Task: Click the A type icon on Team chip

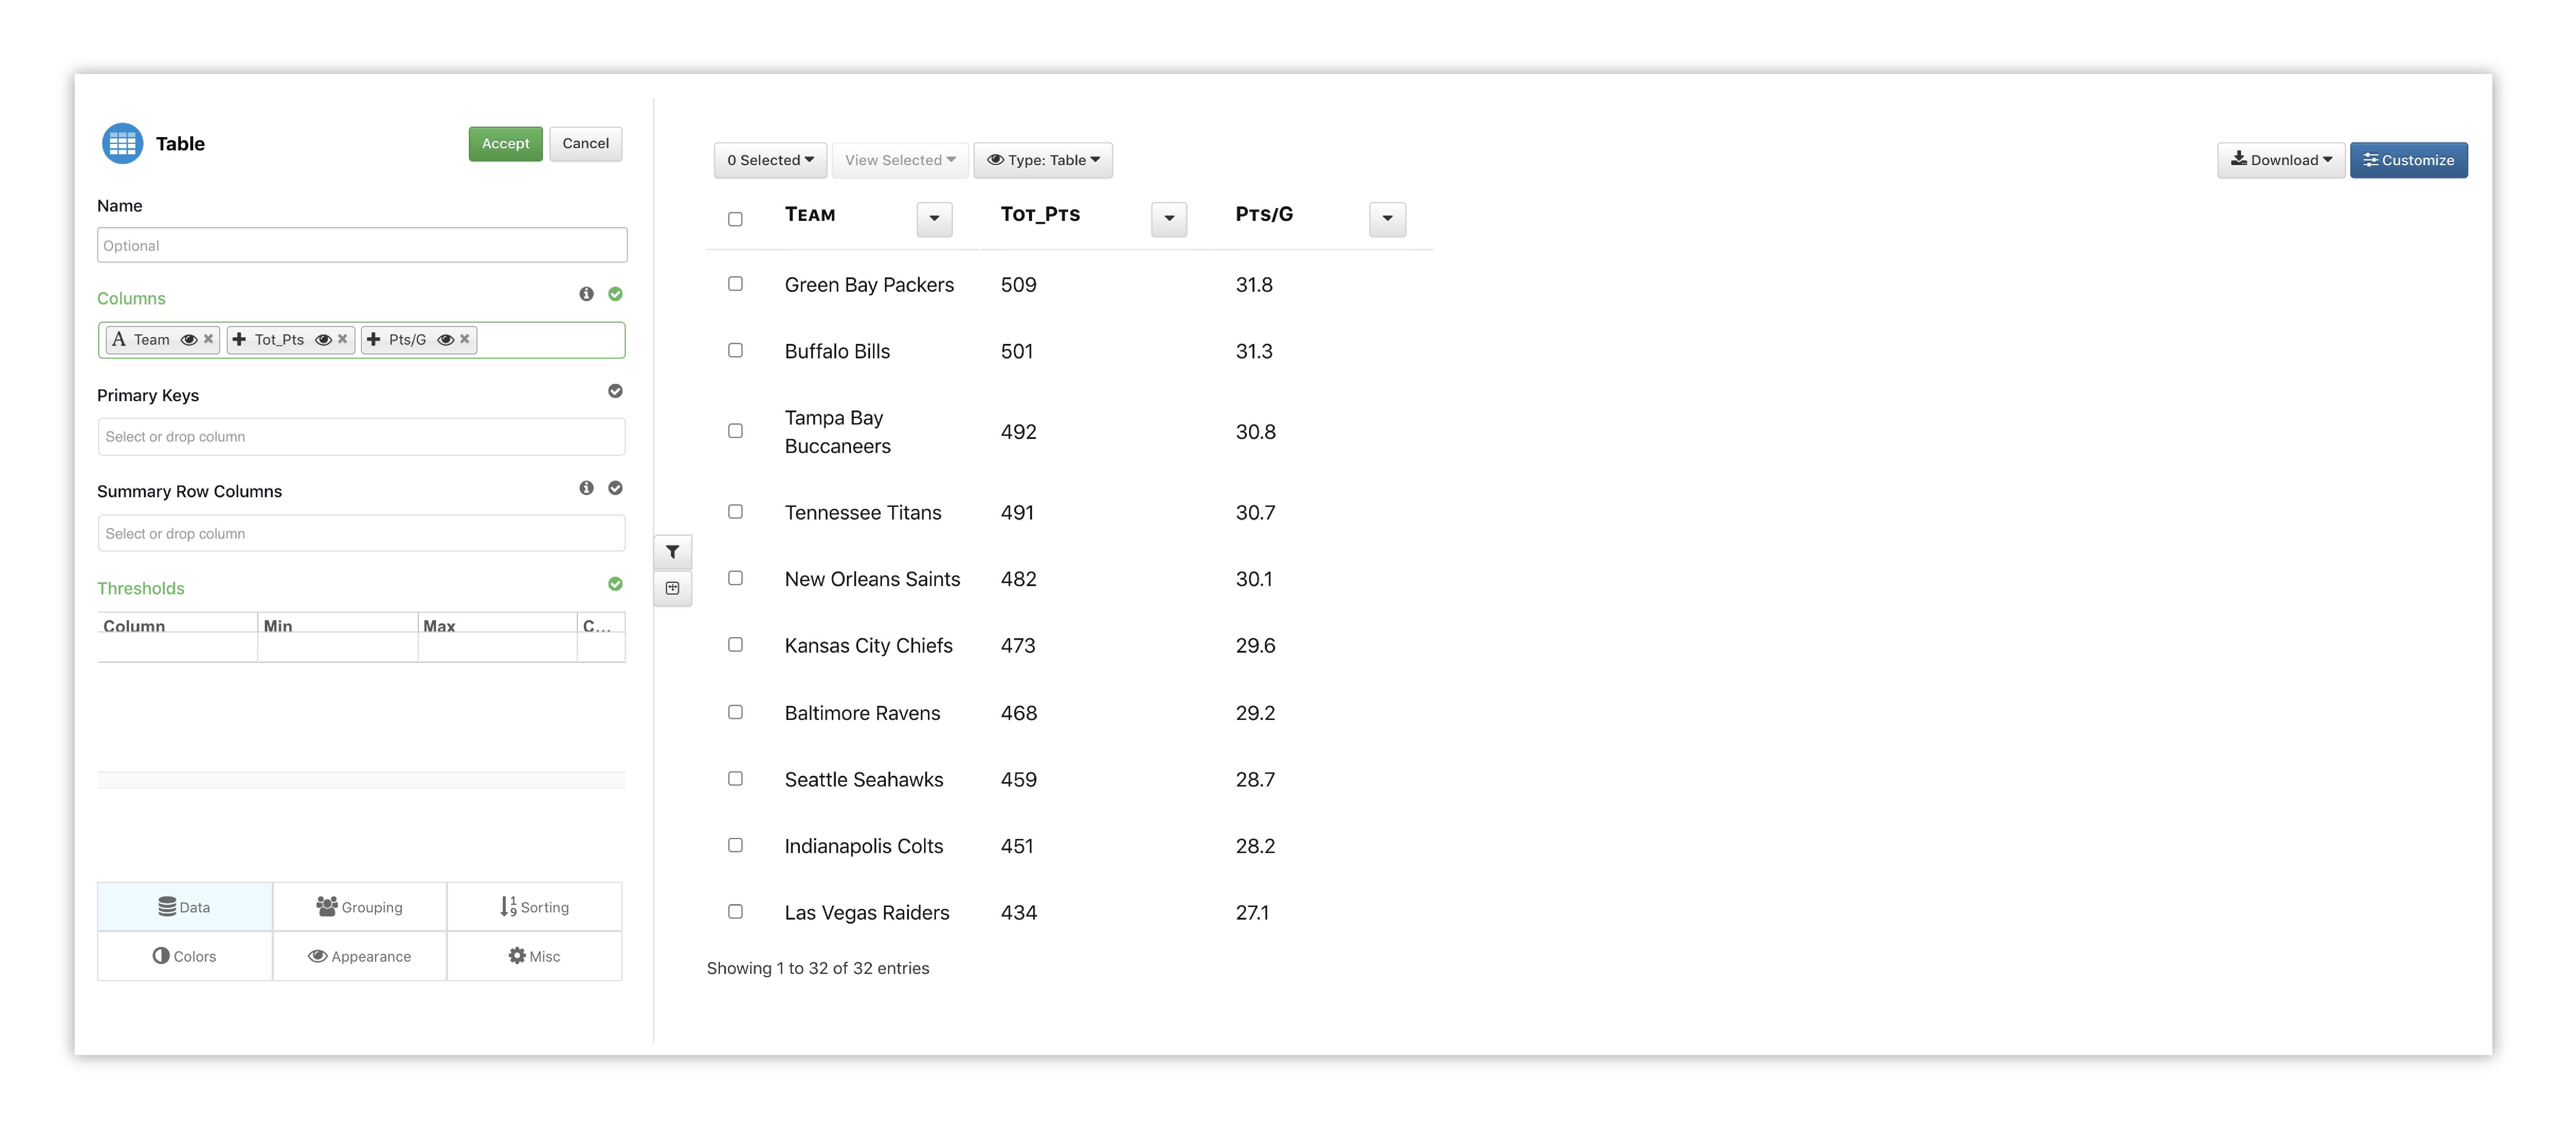Action: [x=119, y=339]
